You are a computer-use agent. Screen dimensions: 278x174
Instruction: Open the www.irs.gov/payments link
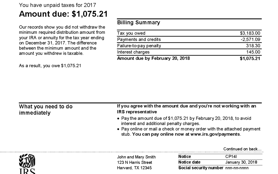pyautogui.click(x=215, y=134)
